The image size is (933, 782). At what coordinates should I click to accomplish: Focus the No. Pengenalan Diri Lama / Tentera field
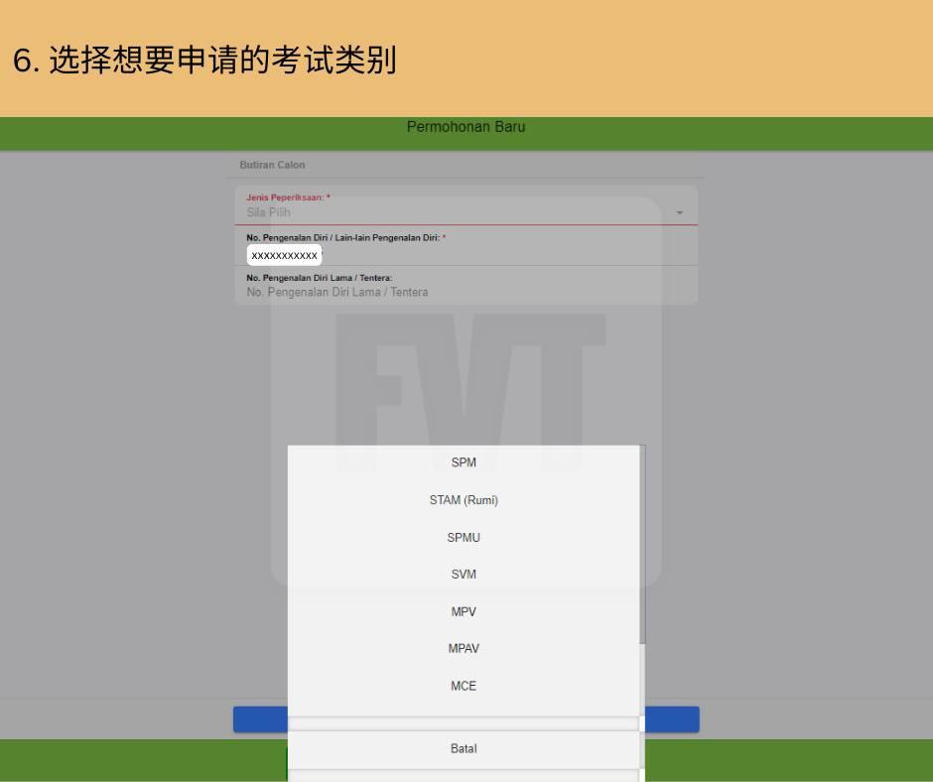tap(457, 293)
